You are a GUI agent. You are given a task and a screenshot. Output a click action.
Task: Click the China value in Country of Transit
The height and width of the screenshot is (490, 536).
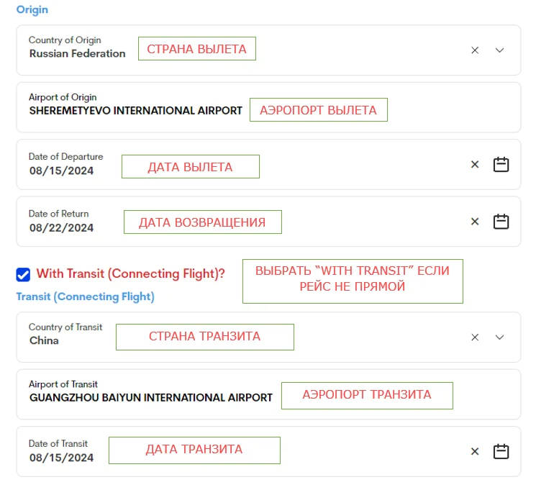point(44,340)
